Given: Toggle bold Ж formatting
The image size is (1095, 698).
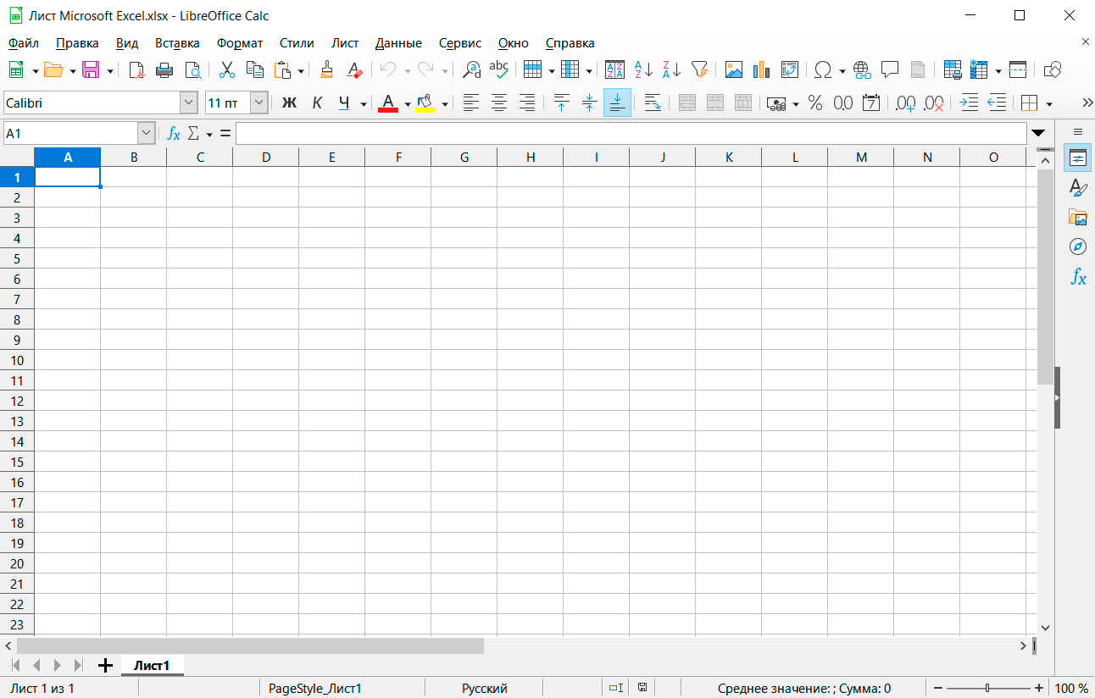Looking at the screenshot, I should [289, 103].
